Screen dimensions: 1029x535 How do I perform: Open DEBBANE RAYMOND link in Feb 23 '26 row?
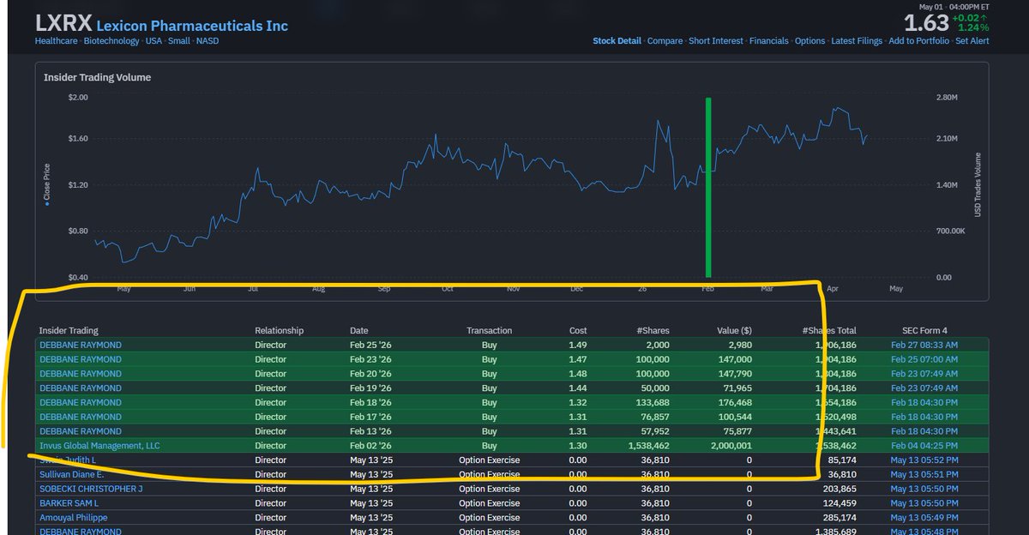(81, 359)
